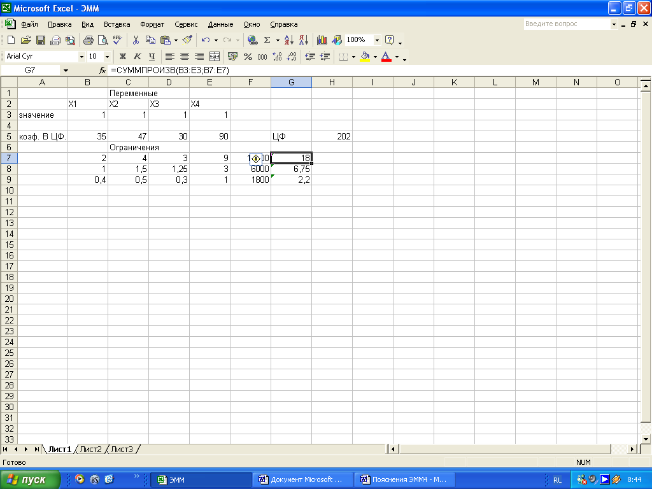Run spelling check
The height and width of the screenshot is (489, 652).
(x=117, y=40)
